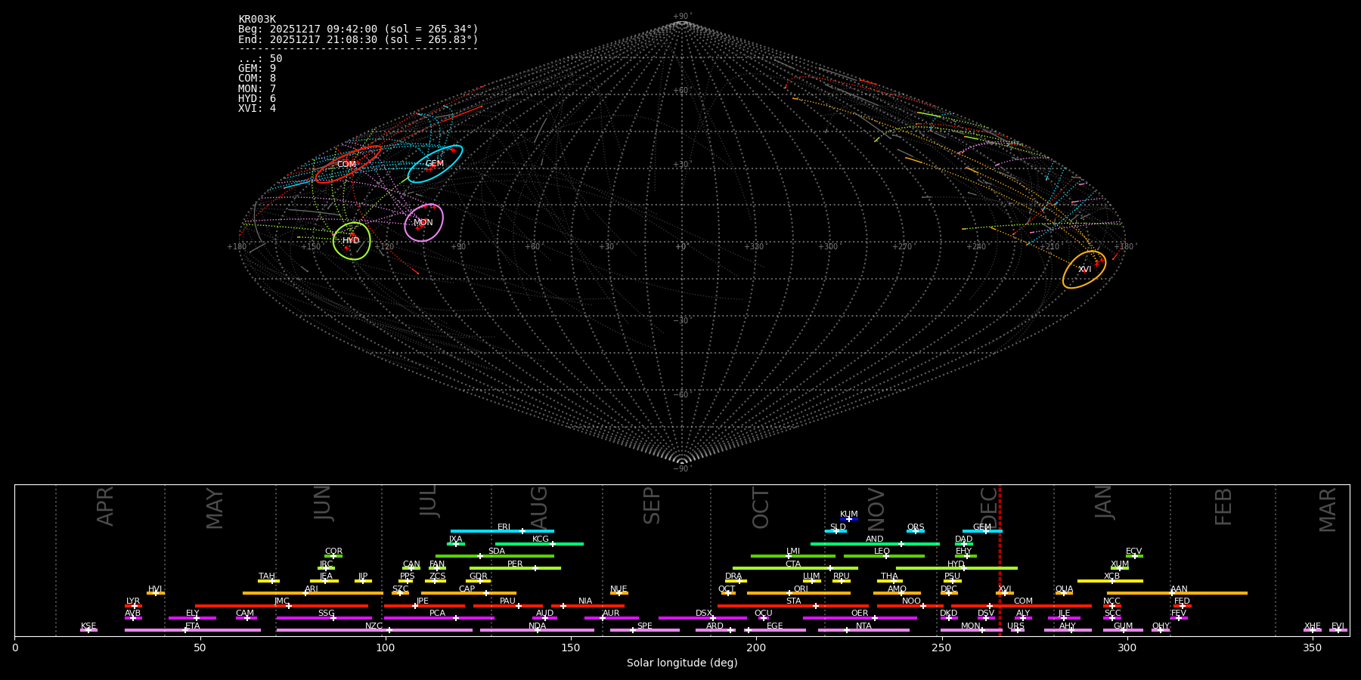Click the URS shower label in timeline
This screenshot has height=680, width=1361.
click(x=1016, y=626)
